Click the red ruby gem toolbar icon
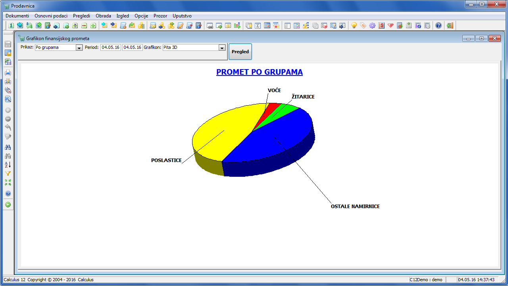Screen dimensions: 508x286 click(x=391, y=25)
